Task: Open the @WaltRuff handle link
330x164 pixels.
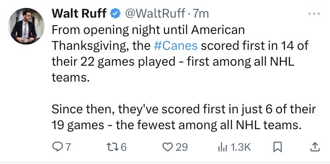Action: pos(155,14)
